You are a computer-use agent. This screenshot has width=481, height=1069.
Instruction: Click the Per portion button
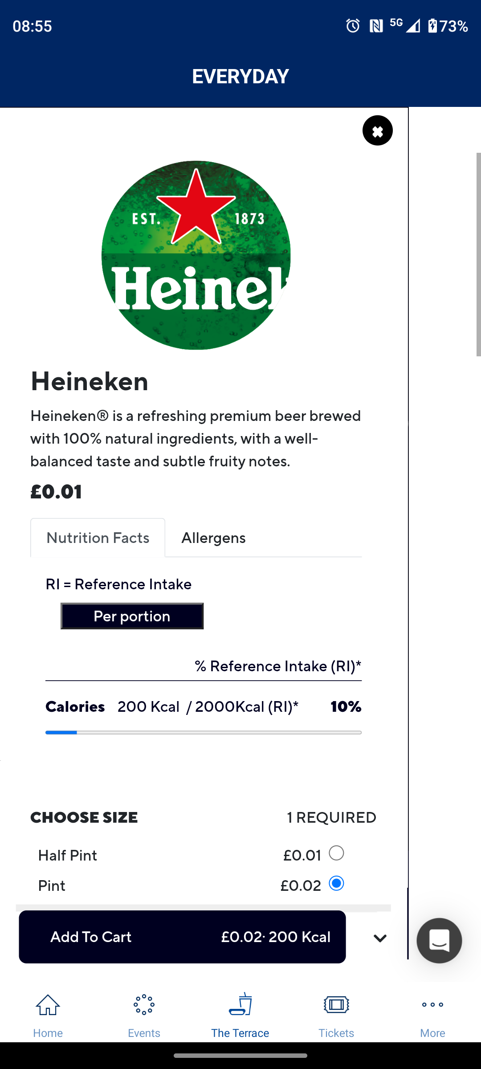(132, 616)
